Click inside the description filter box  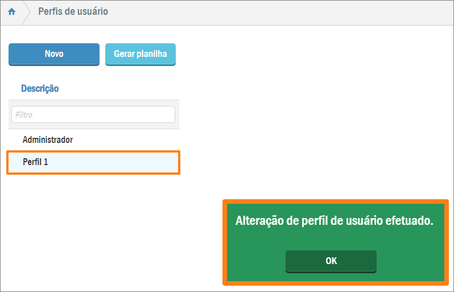pyautogui.click(x=93, y=114)
